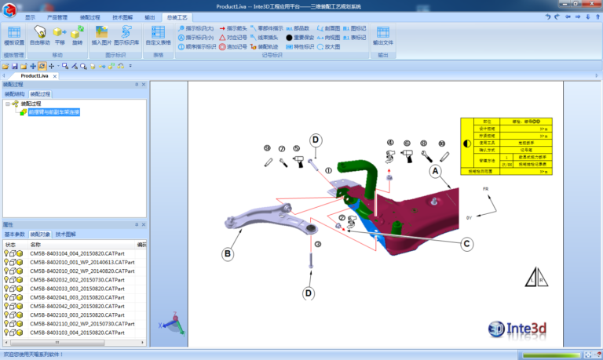Click right arrow of parts list scrollbar
The height and width of the screenshot is (360, 603).
tap(142, 342)
